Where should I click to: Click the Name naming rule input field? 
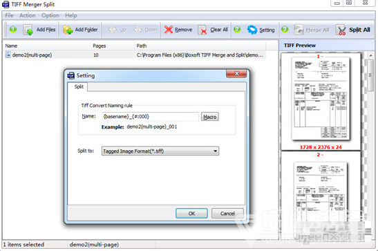point(150,117)
